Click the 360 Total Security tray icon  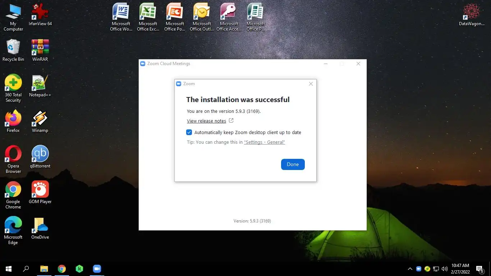point(427,269)
